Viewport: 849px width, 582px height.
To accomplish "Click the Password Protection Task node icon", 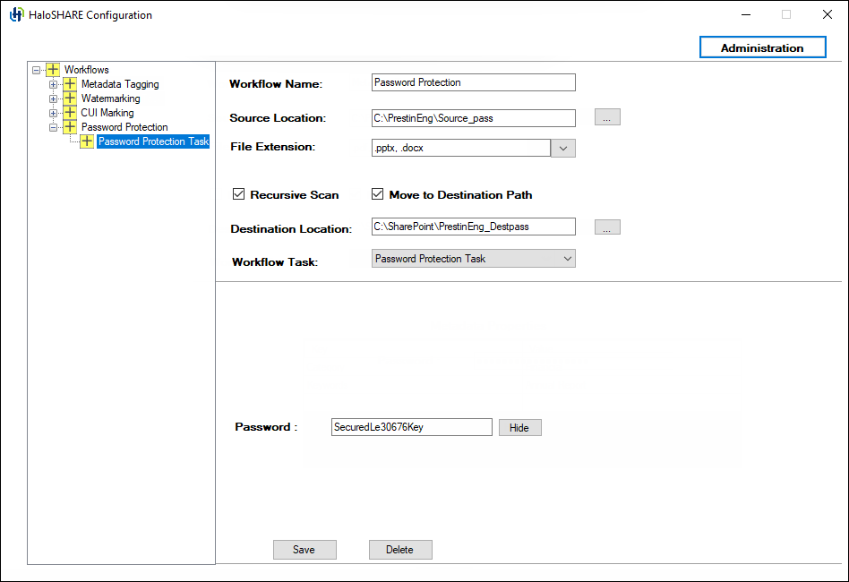I will (86, 141).
